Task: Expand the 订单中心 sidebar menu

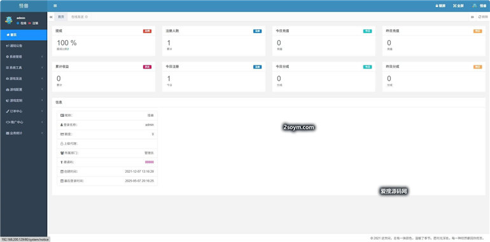Action: [x=24, y=111]
